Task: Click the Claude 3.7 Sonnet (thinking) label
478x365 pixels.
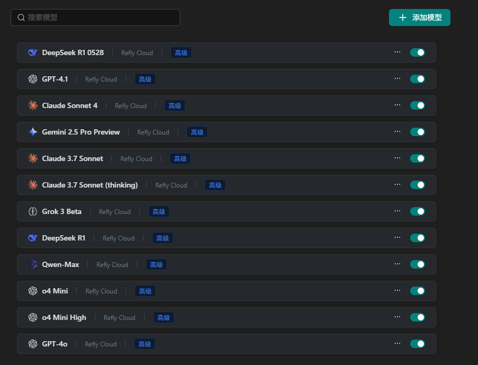Action: click(90, 185)
